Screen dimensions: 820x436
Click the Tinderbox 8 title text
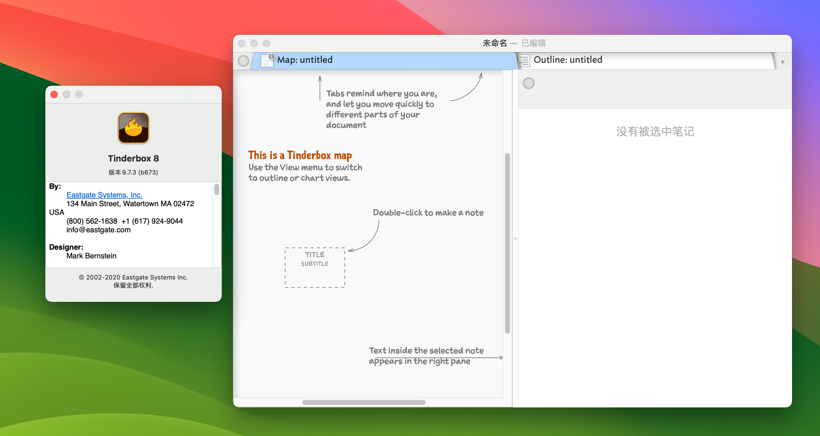133,158
